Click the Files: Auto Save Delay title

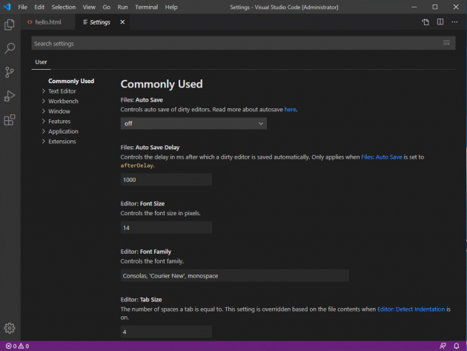(150, 148)
